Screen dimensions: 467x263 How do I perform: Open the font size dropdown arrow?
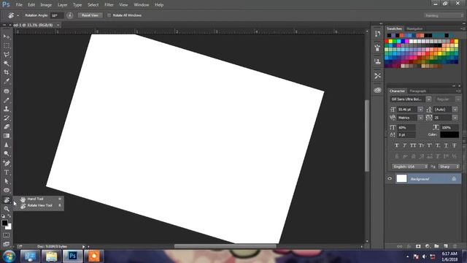point(420,110)
